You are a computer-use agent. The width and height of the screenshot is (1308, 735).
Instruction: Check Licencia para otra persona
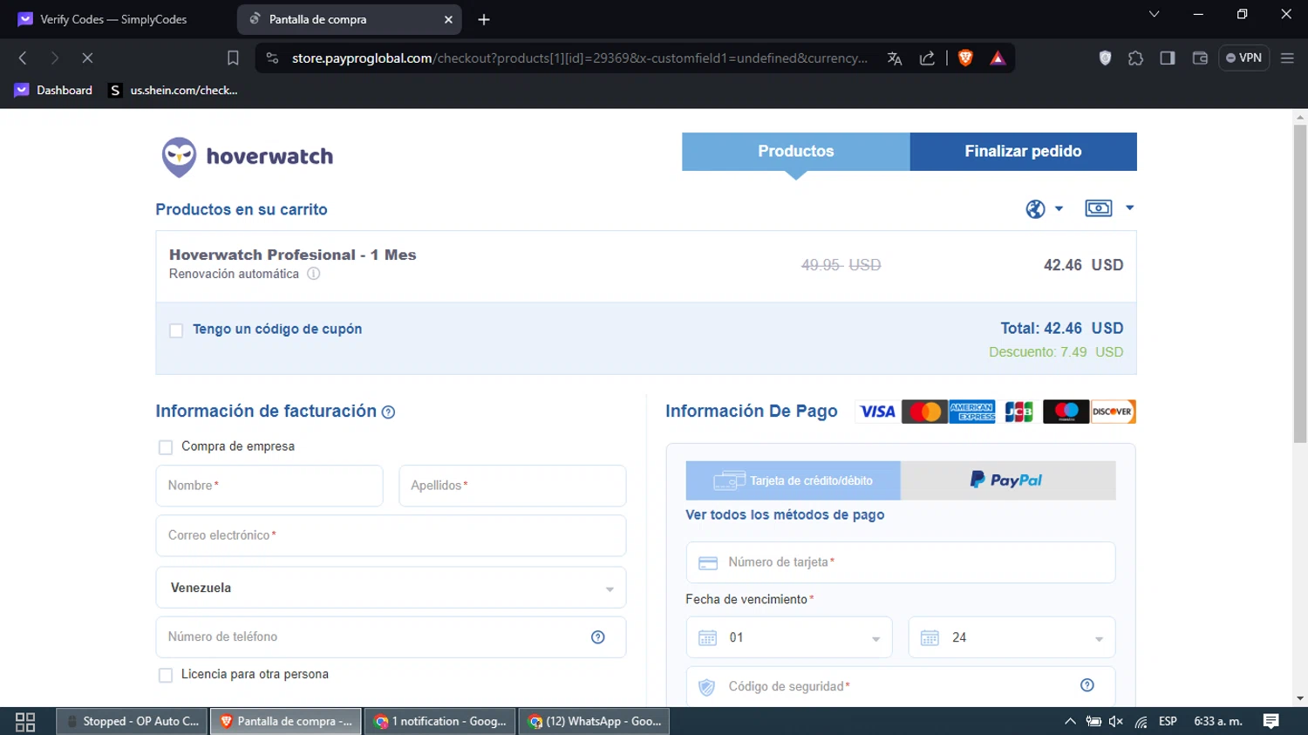166,675
